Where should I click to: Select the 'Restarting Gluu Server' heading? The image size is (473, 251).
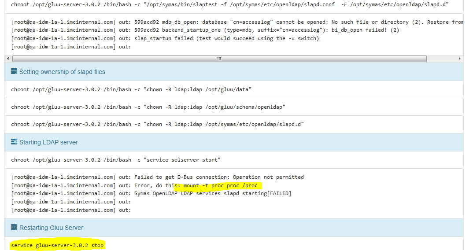pos(51,228)
